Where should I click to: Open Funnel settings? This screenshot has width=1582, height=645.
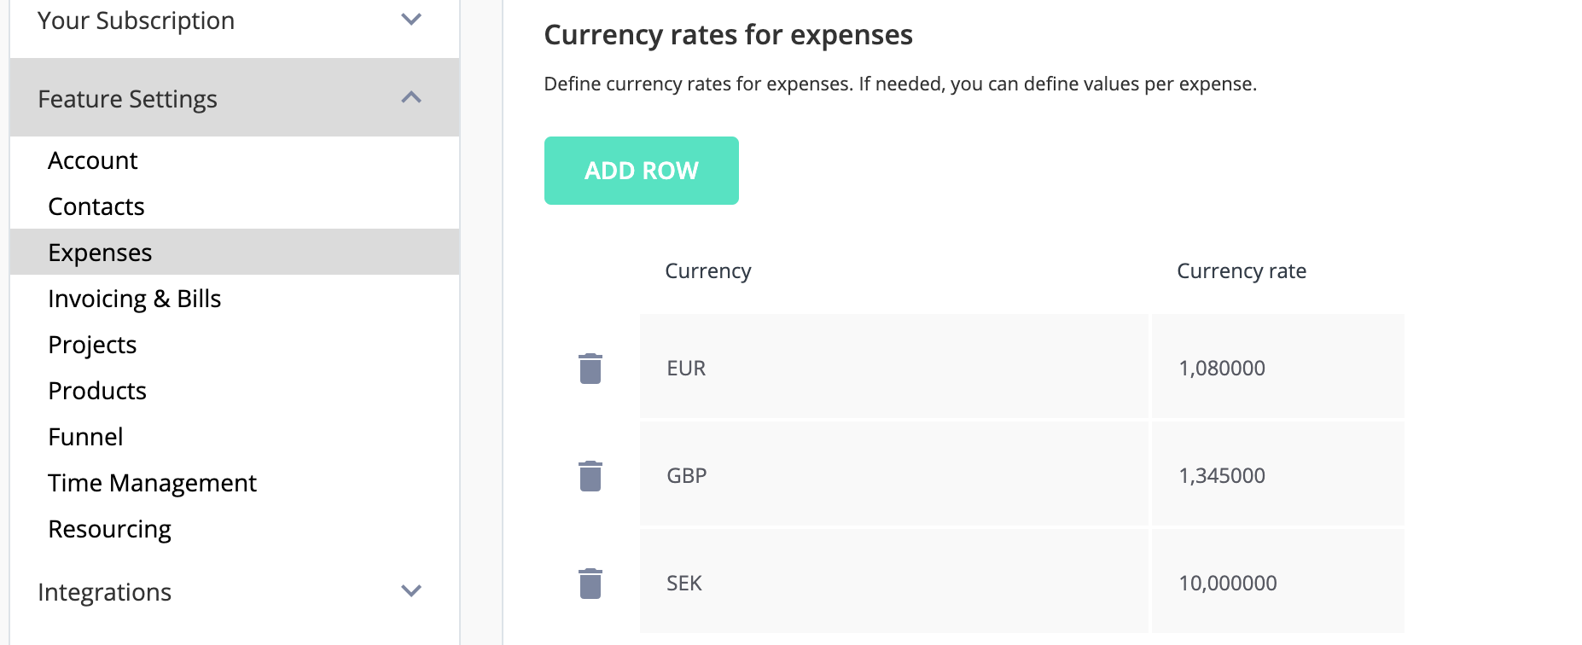point(85,437)
